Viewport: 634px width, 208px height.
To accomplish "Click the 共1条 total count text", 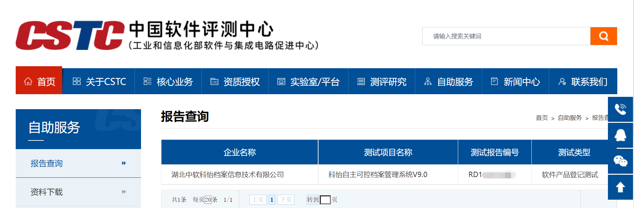I will (x=179, y=200).
